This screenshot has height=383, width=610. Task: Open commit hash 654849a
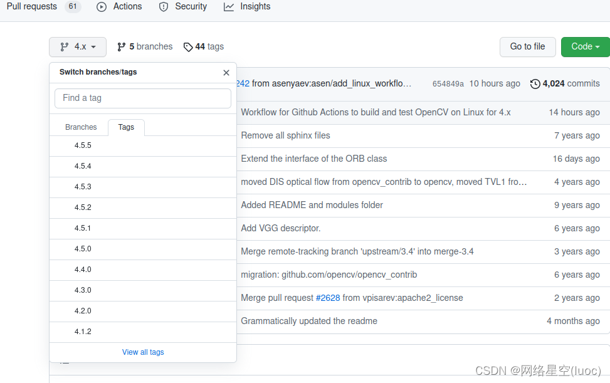click(x=448, y=84)
